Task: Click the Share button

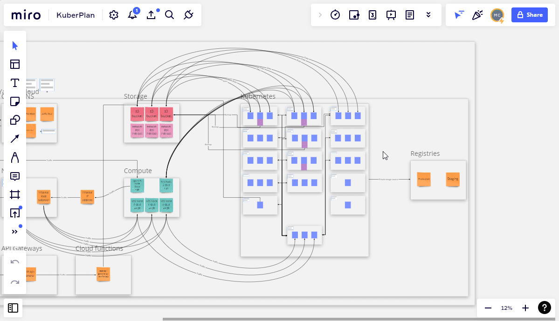Action: click(x=530, y=15)
